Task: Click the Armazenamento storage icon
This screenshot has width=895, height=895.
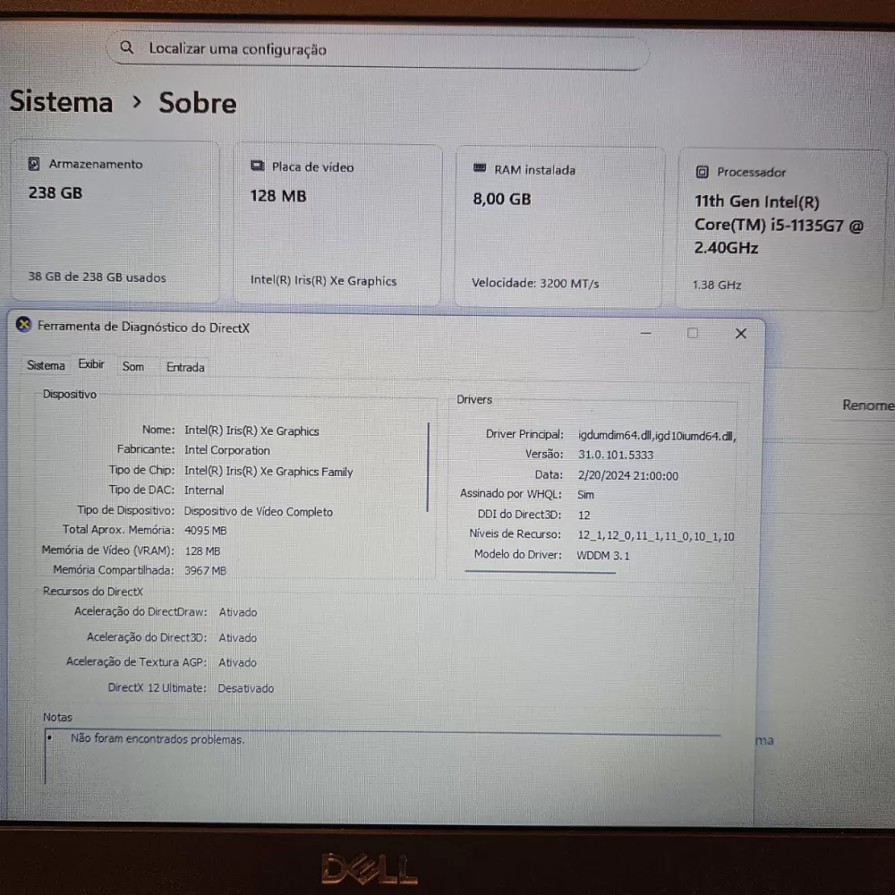Action: (x=34, y=164)
